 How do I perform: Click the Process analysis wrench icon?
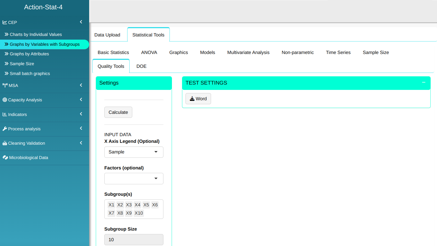(x=5, y=129)
